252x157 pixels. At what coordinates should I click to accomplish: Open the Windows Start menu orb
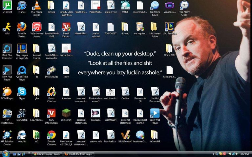[x=6, y=153]
